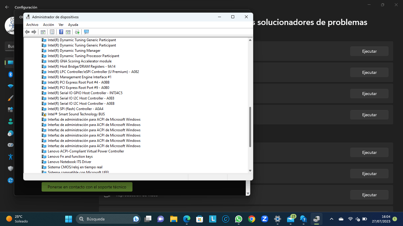Click Ponerse en contacto con el soporte técnico

coord(87,187)
